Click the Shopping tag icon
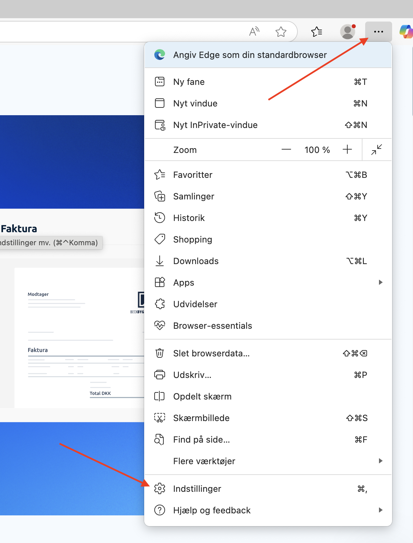The image size is (413, 543). coord(160,239)
